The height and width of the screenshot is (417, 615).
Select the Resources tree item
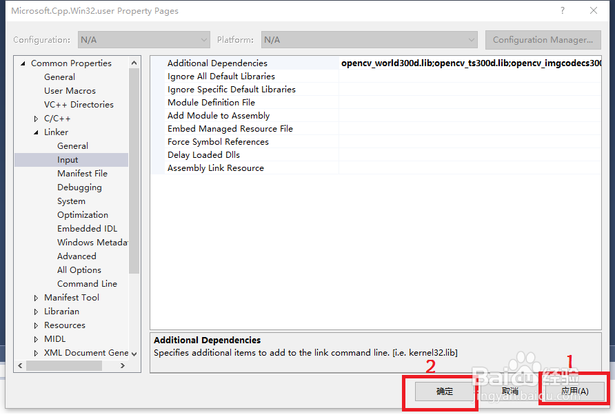coord(65,325)
